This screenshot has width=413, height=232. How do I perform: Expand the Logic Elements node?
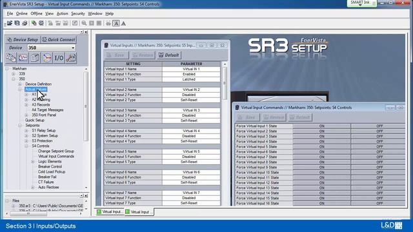[x=33, y=162]
